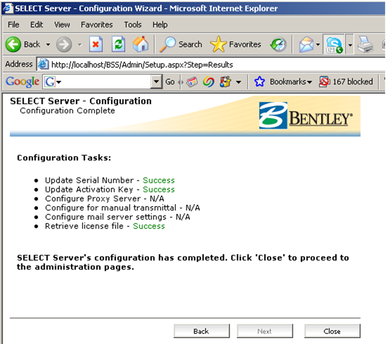Click the configuration completed message text
This screenshot has width=386, height=344.
(x=183, y=262)
